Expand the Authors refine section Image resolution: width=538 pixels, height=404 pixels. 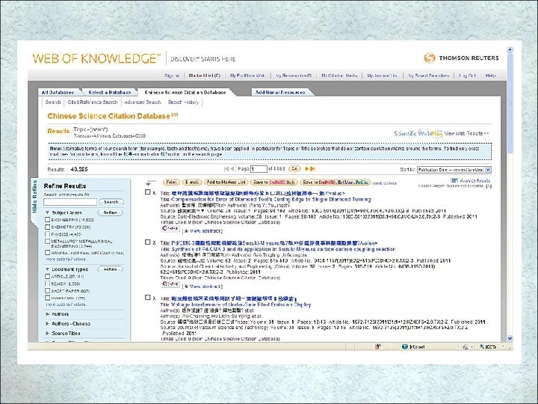pos(48,314)
